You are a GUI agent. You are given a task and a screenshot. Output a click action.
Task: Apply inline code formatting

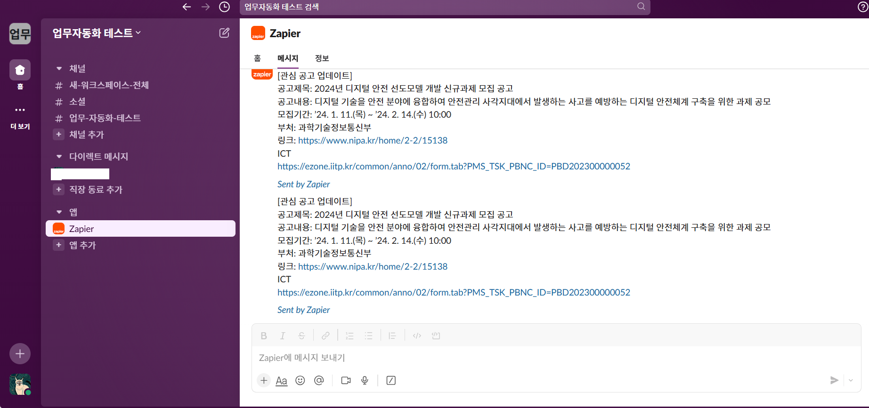(417, 336)
